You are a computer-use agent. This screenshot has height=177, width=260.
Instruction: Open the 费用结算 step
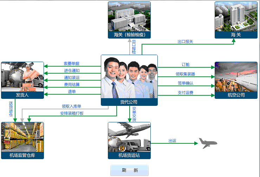tap(72, 85)
